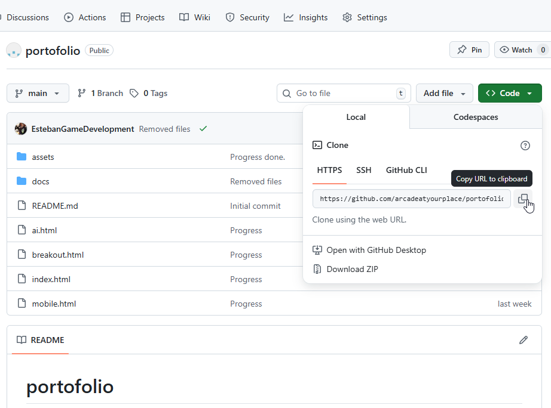This screenshot has width=551, height=408.
Task: Click the EstebanGameDevelopment avatar image
Action: [x=21, y=129]
